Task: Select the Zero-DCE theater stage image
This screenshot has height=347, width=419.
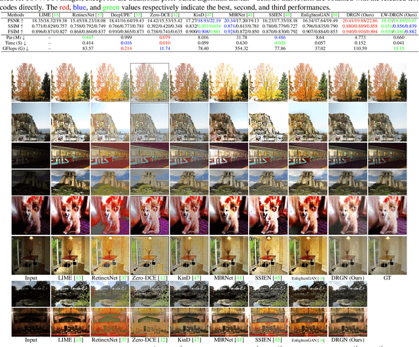Action: 150,322
